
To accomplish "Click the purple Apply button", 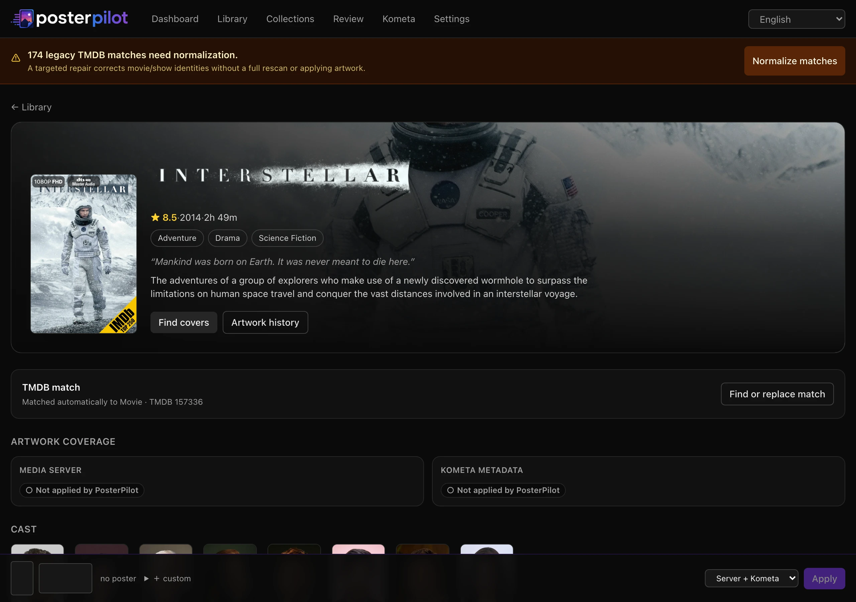I will click(x=824, y=579).
